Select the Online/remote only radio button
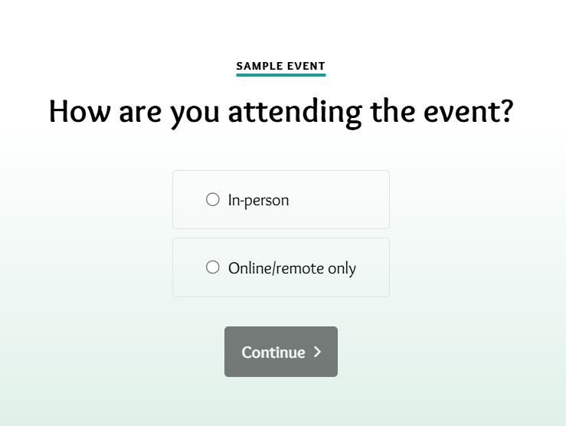 point(213,267)
